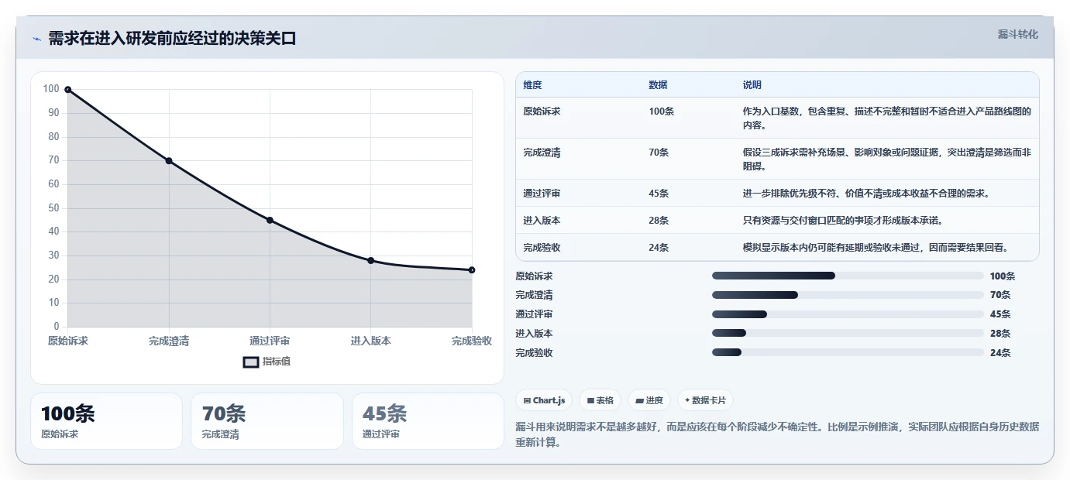Click the 完成验收 progress bar
The image size is (1070, 480).
pos(848,353)
